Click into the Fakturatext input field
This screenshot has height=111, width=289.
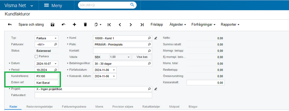93,95
